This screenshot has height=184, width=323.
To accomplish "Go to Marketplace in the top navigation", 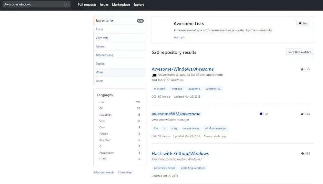I will tap(121, 5).
